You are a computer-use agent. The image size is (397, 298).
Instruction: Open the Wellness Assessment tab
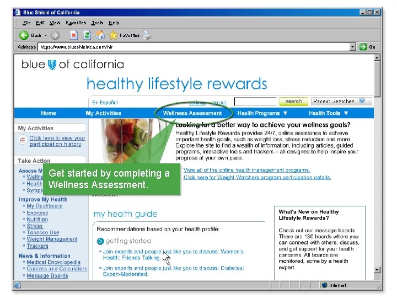[192, 113]
